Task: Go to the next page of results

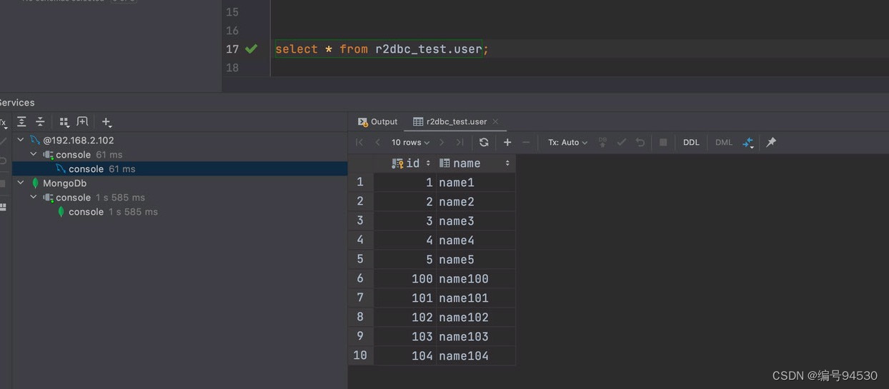Action: coord(442,142)
